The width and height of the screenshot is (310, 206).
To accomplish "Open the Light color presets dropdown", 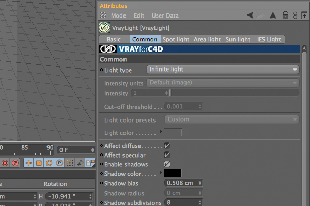I will click(x=232, y=119).
